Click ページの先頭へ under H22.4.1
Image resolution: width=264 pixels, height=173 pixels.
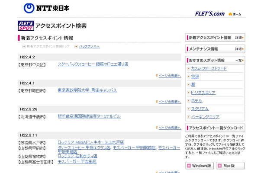170,102
